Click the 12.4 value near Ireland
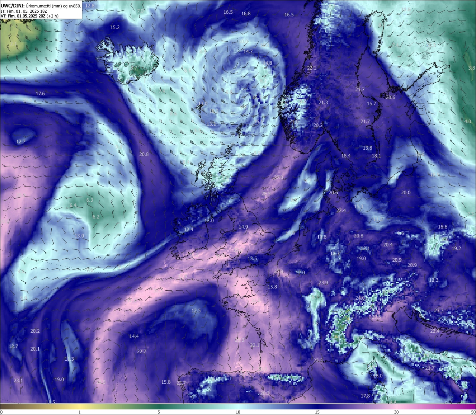476x415 pixels. [x=189, y=230]
